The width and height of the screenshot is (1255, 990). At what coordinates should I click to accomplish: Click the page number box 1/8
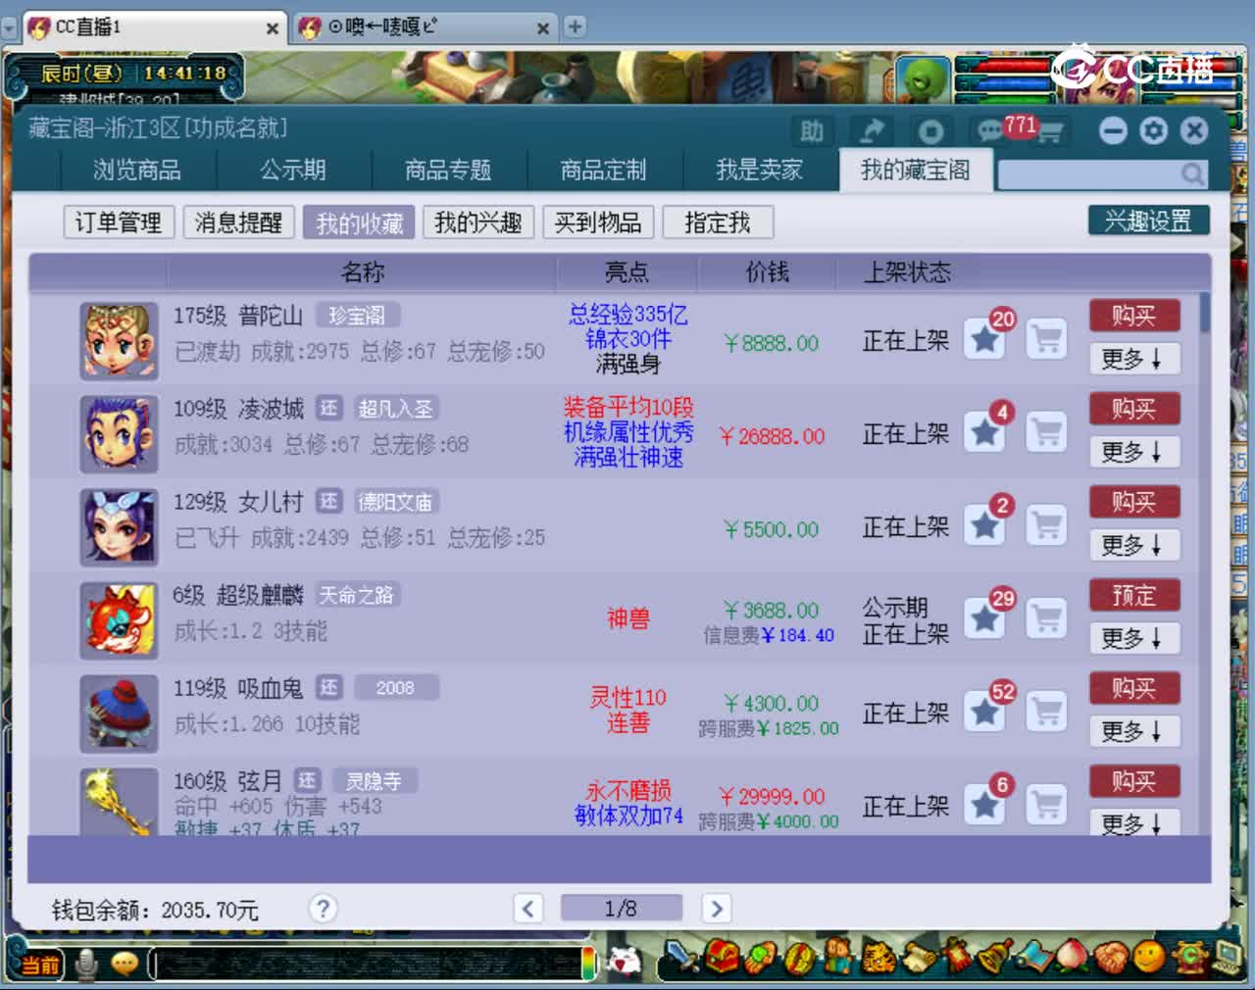[x=621, y=909]
